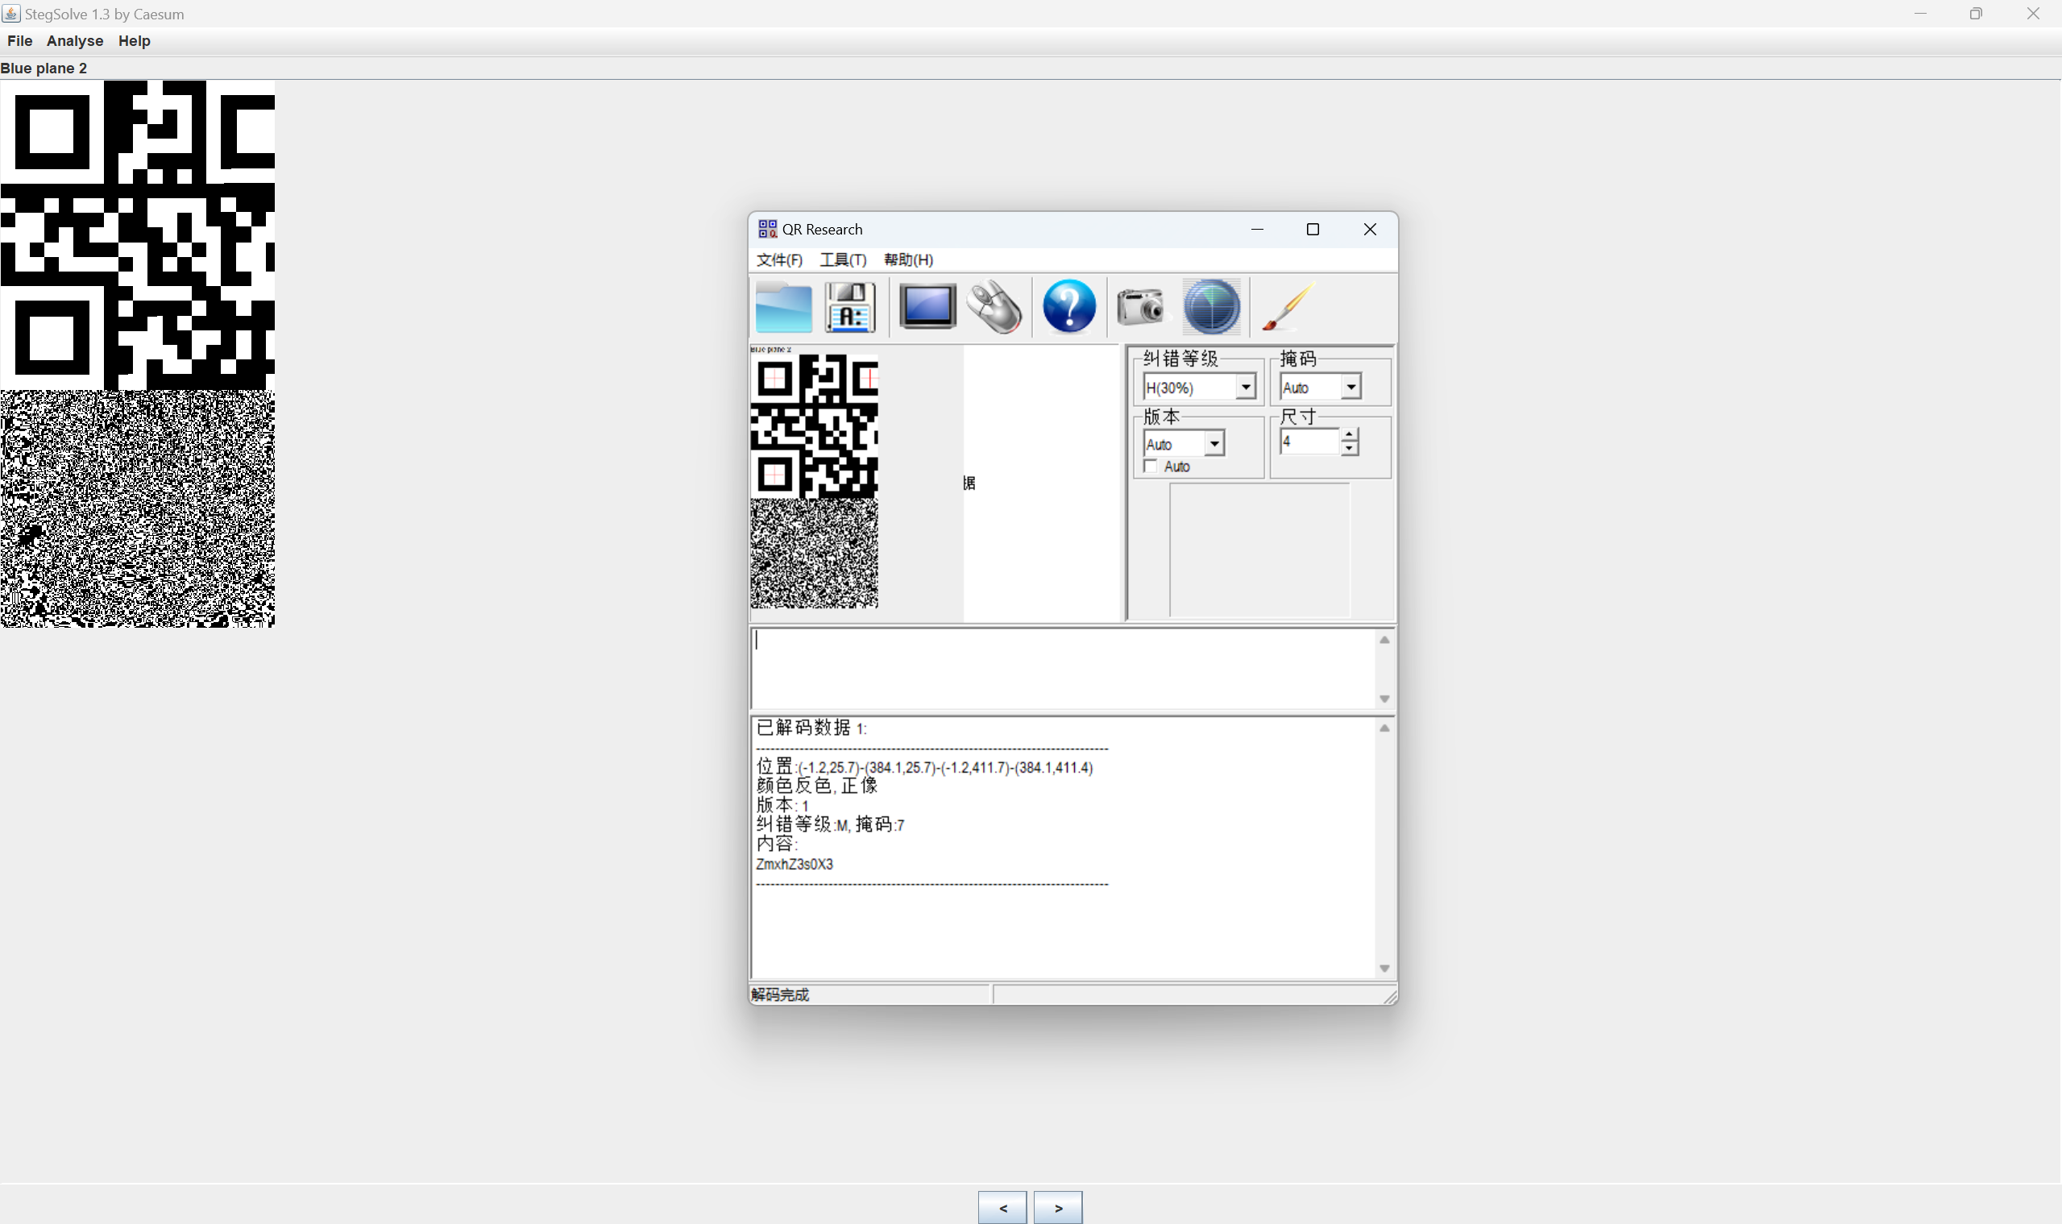Open the folder icon in QR Research toolbar
This screenshot has width=2062, height=1224.
click(783, 308)
